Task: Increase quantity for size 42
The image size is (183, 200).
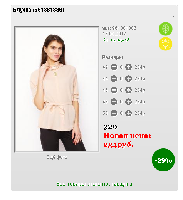Action: click(x=128, y=67)
